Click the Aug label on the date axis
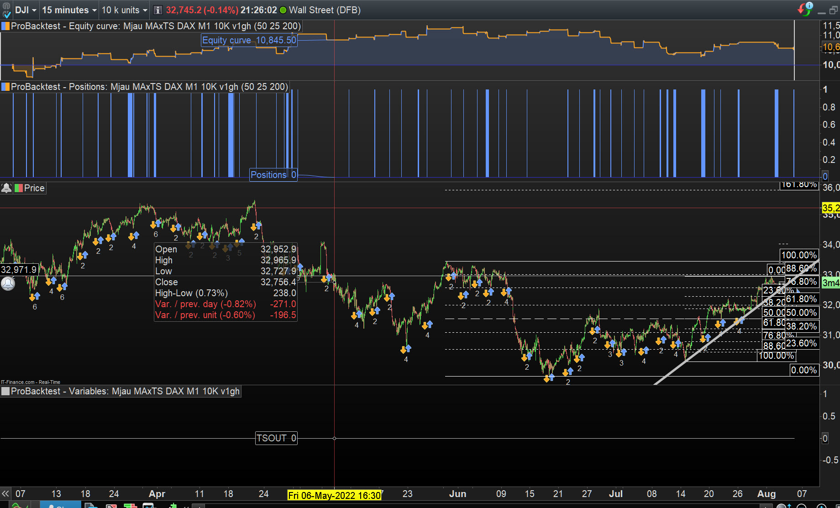This screenshot has width=840, height=508. [766, 494]
